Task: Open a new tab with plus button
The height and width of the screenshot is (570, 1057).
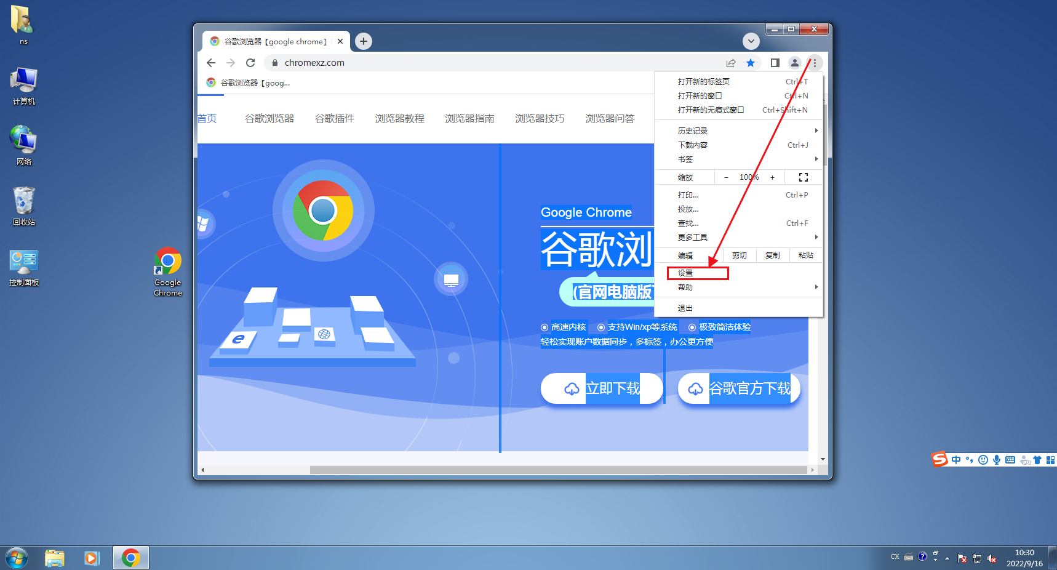Action: point(364,41)
